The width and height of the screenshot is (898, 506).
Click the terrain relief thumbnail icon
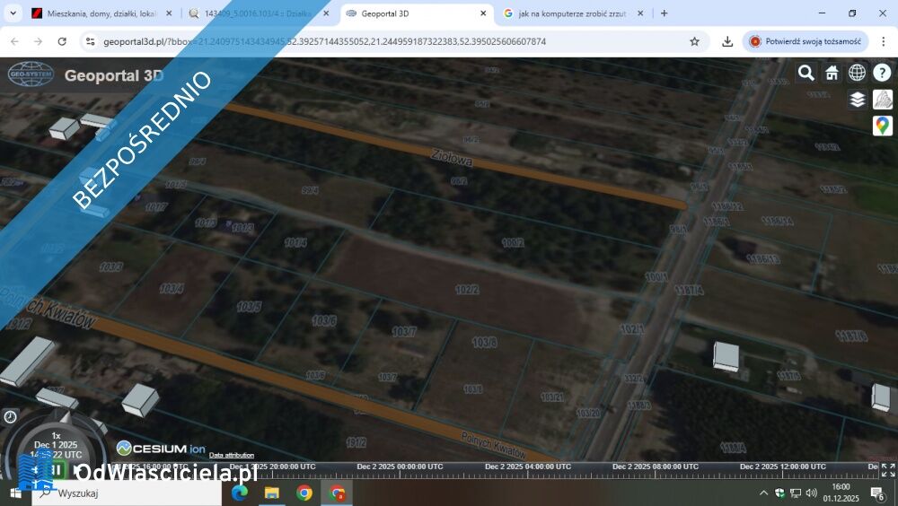[883, 100]
